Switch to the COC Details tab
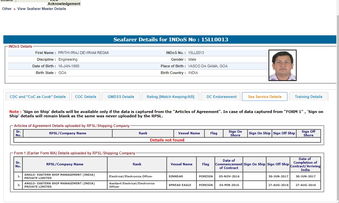Viewport: 339px width, 203px height. [x=86, y=97]
